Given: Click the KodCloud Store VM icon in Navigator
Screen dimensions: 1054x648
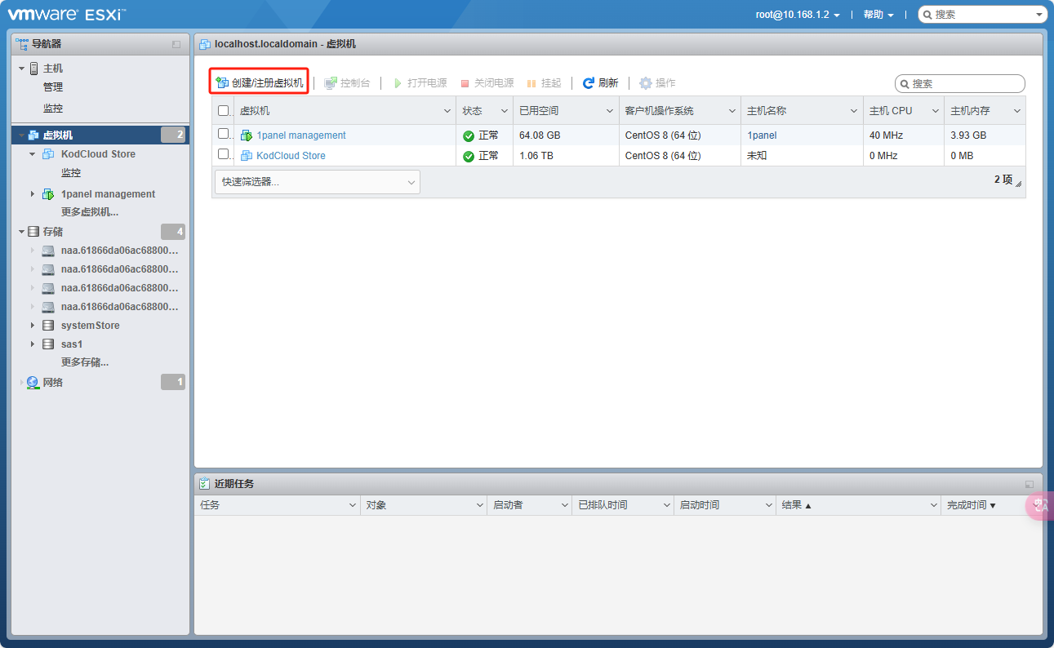Looking at the screenshot, I should click(48, 154).
